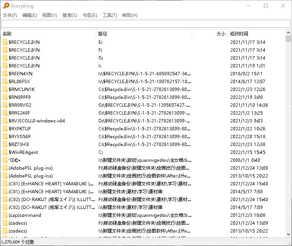The width and height of the screenshot is (292, 246).
Task: Click status bar text 1,270,604 个对象
Action: (18, 242)
